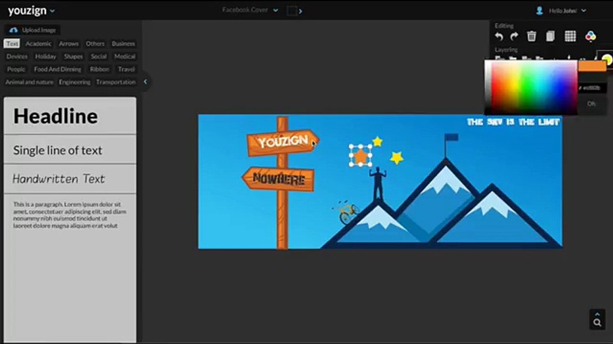
Task: Switch to the Others category
Action: click(95, 43)
